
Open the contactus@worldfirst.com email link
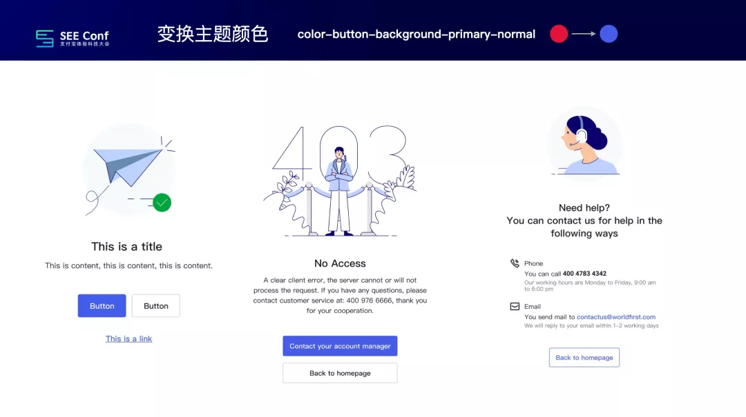(616, 317)
